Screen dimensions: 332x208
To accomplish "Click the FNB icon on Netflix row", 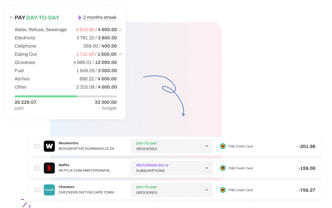I will tap(223, 168).
